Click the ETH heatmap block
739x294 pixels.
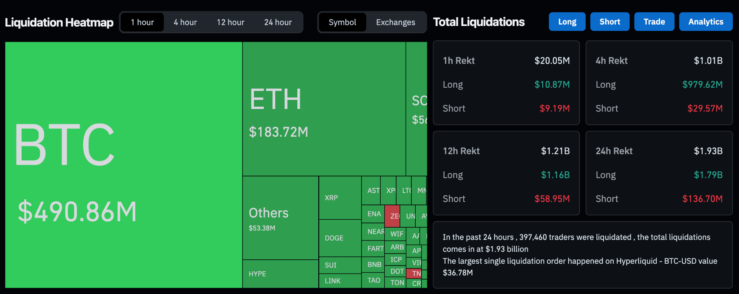point(324,109)
